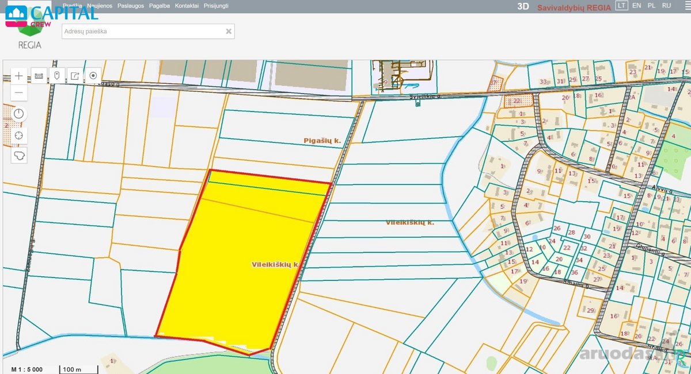Go to the Kontaktai page

tap(187, 6)
